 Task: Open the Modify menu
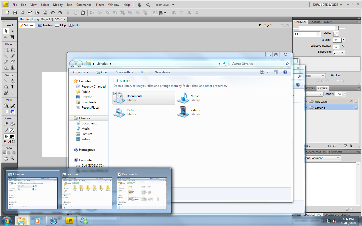click(58, 5)
